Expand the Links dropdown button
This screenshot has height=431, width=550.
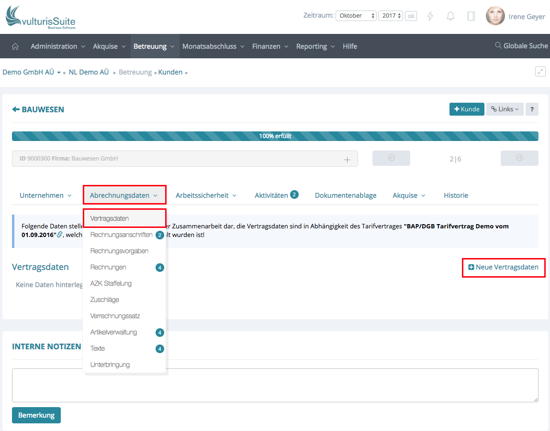505,109
